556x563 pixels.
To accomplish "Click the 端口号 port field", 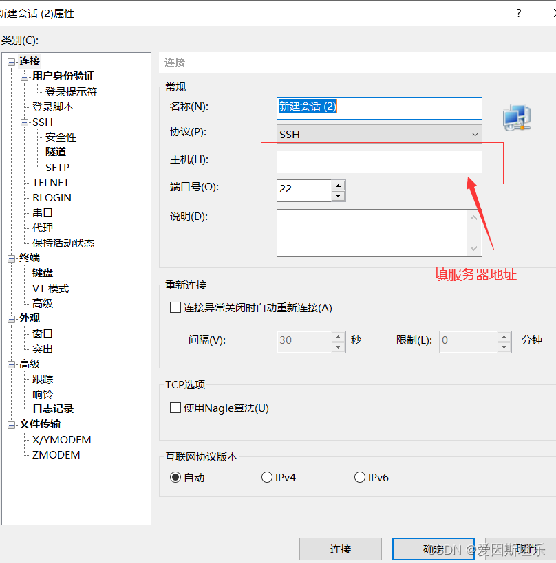I will click(x=304, y=190).
